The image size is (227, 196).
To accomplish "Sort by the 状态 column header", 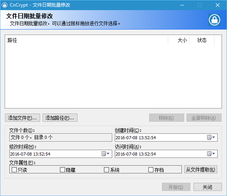I will [x=202, y=40].
